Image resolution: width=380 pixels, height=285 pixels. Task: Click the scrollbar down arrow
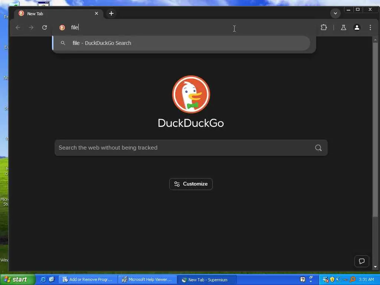point(375,267)
